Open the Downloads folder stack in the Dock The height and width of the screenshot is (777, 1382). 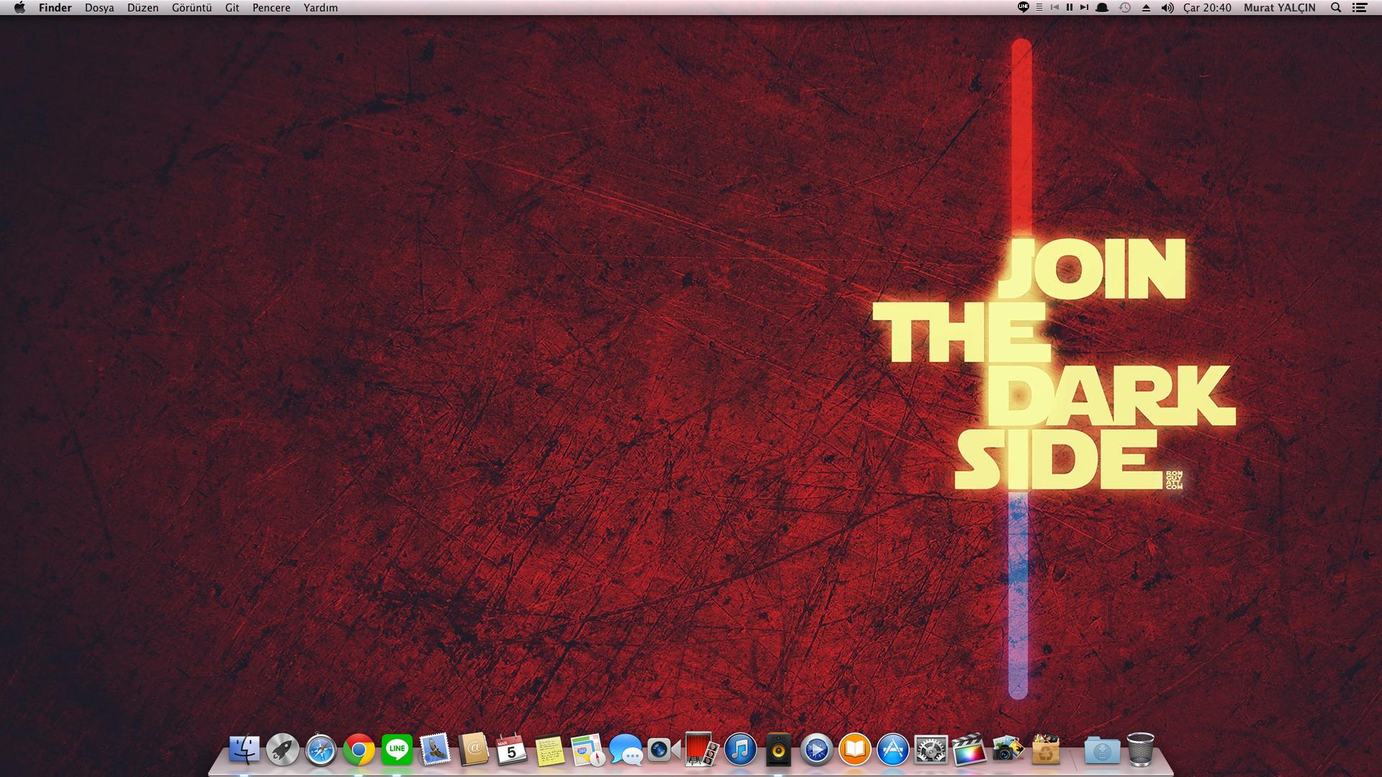click(x=1102, y=750)
